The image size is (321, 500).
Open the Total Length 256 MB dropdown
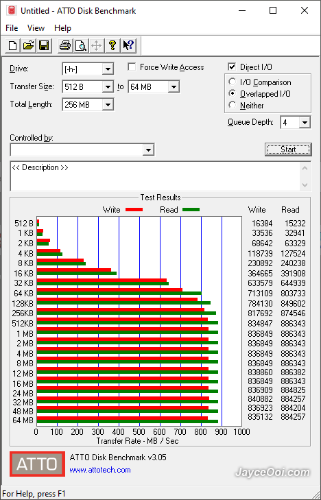[108, 104]
